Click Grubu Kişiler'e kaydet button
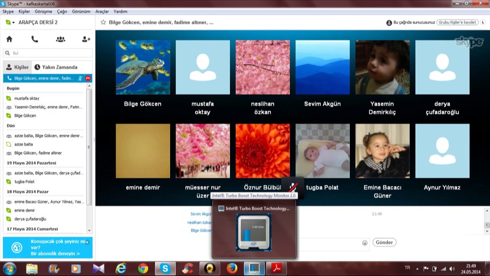The image size is (490, 276). (457, 23)
